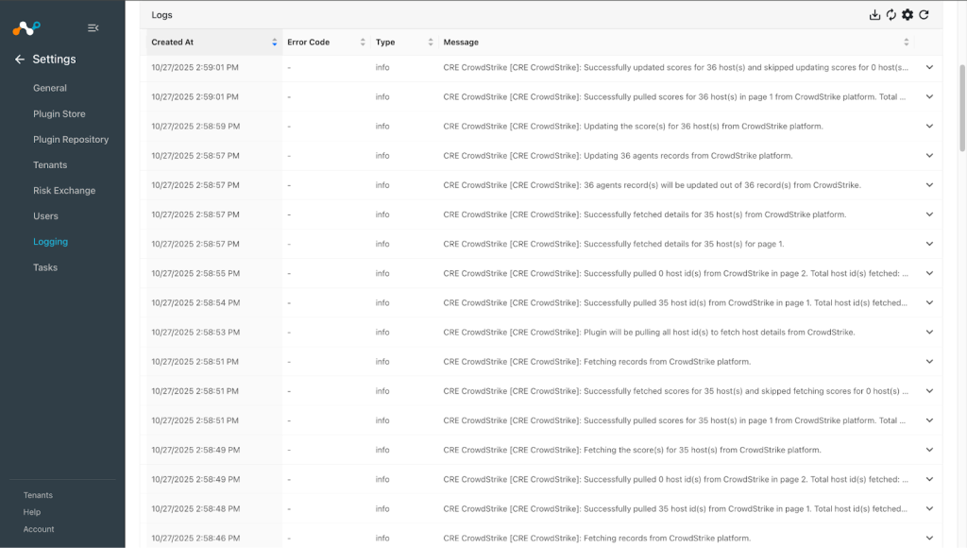
Task: Click info type in 2:58:54 PM row
Action: click(x=382, y=302)
